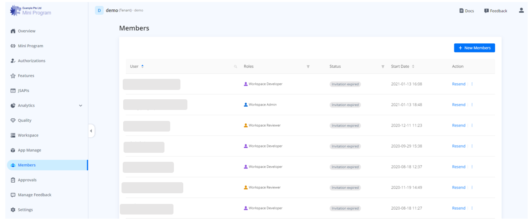Click the Roles column filter icon

pyautogui.click(x=308, y=67)
